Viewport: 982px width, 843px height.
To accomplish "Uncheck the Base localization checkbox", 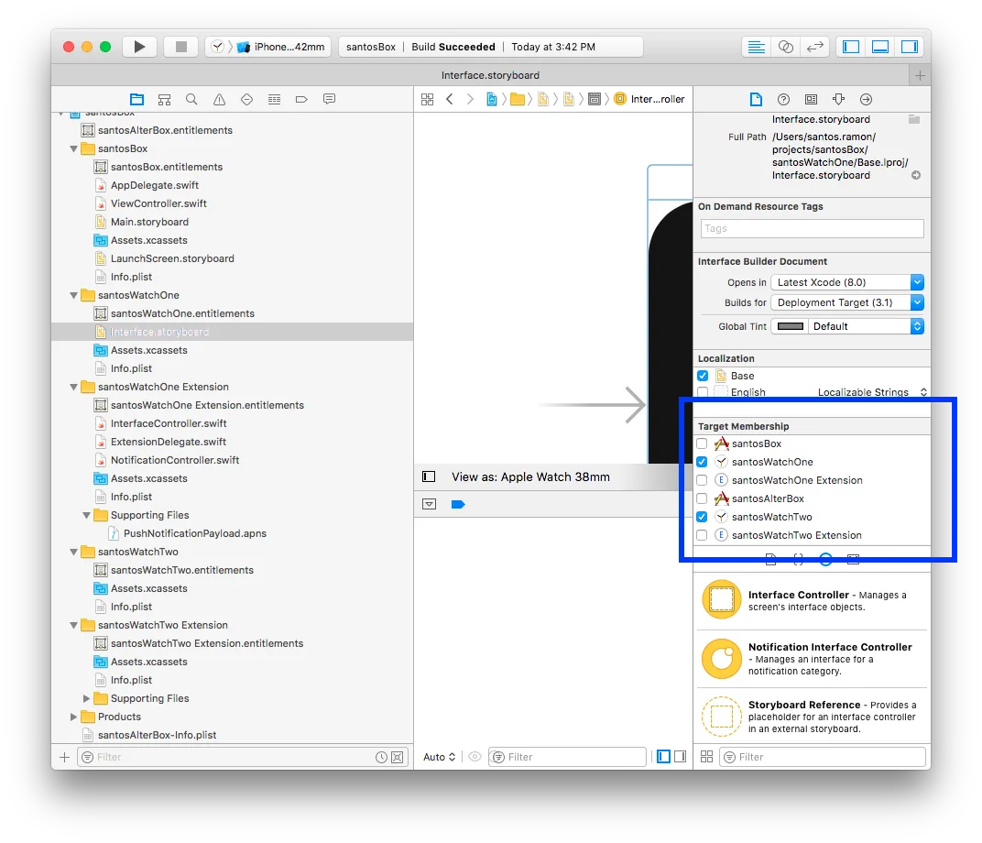I will [703, 376].
